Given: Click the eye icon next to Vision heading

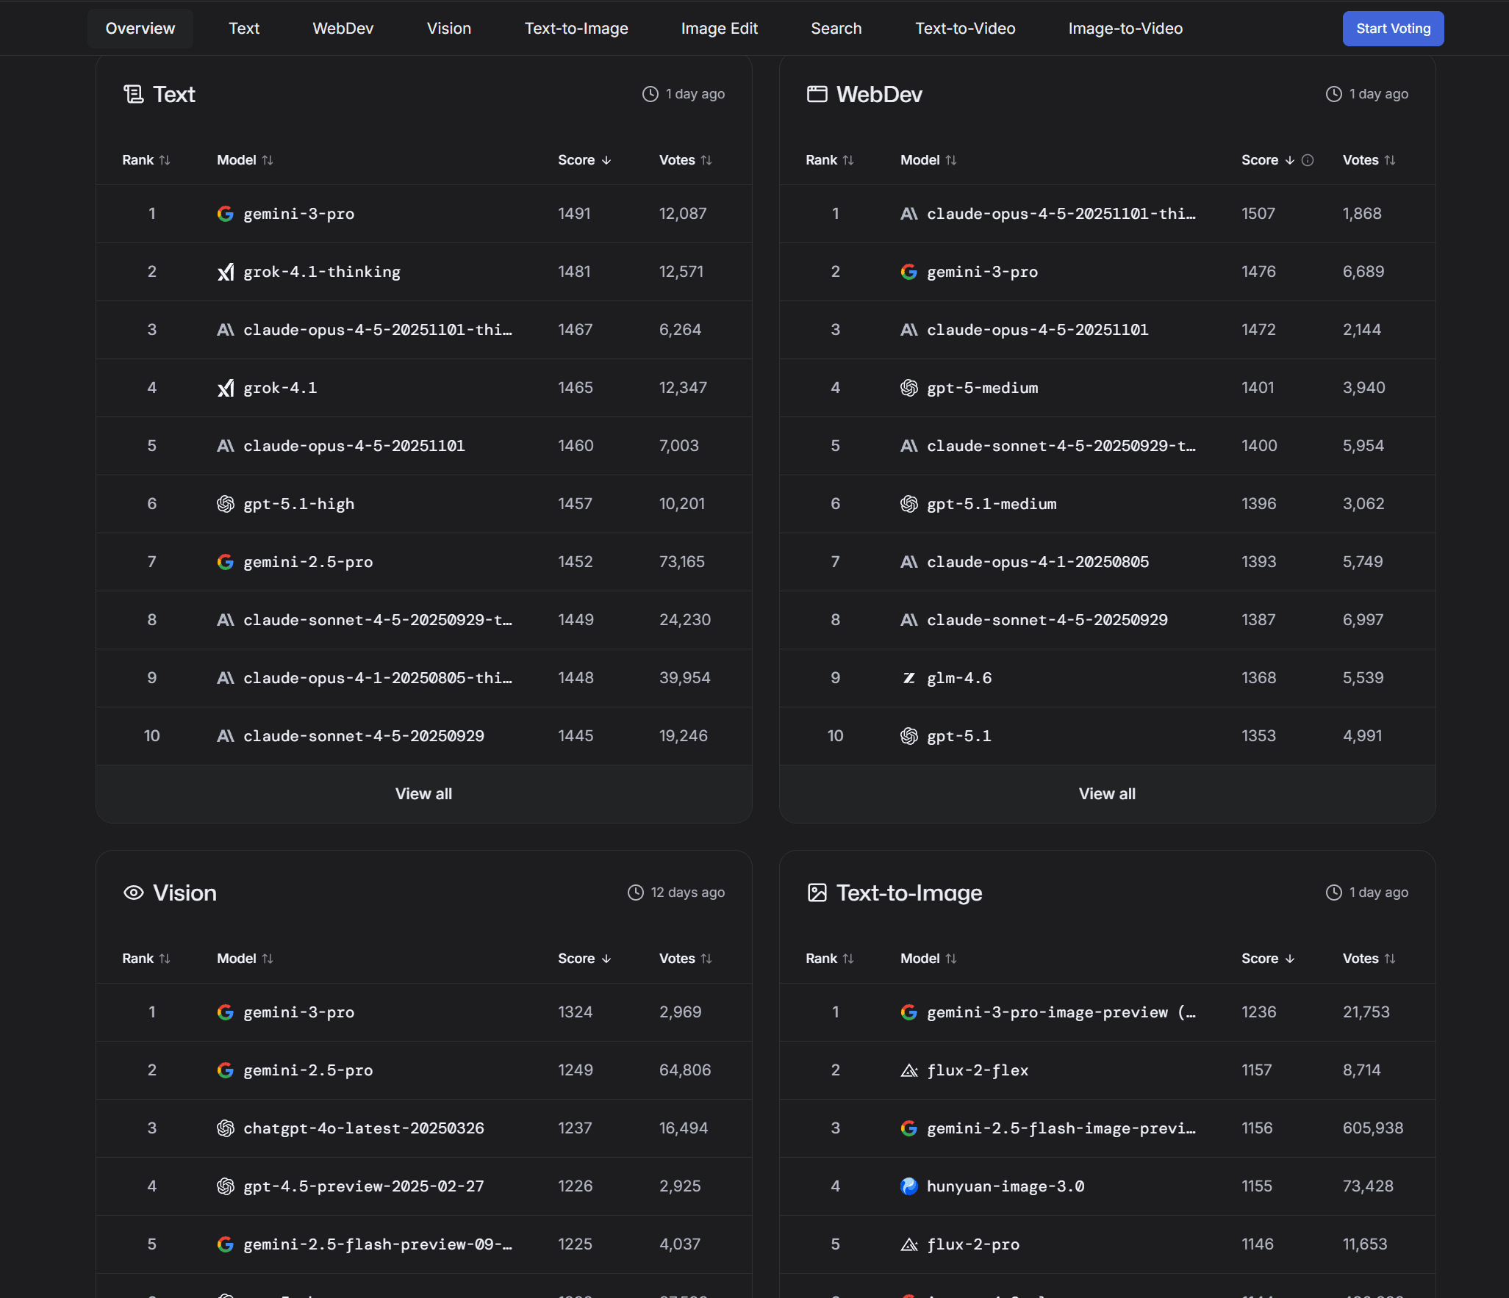Looking at the screenshot, I should tap(133, 893).
